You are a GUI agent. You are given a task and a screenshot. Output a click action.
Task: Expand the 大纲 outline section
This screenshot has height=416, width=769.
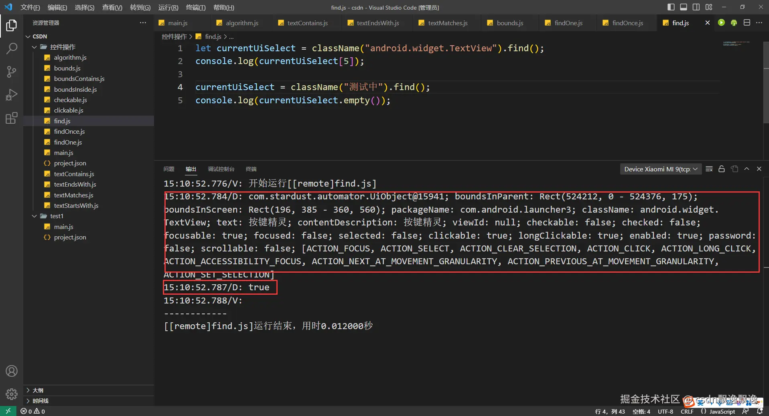coord(38,390)
